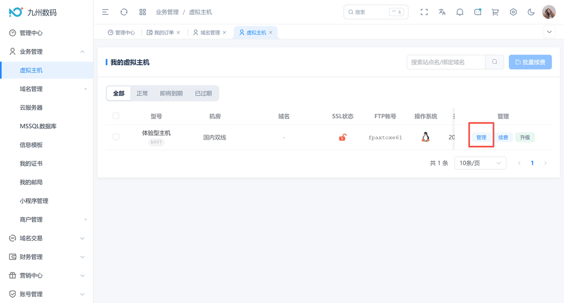Switch to the 管理中心 tab

pyautogui.click(x=121, y=32)
